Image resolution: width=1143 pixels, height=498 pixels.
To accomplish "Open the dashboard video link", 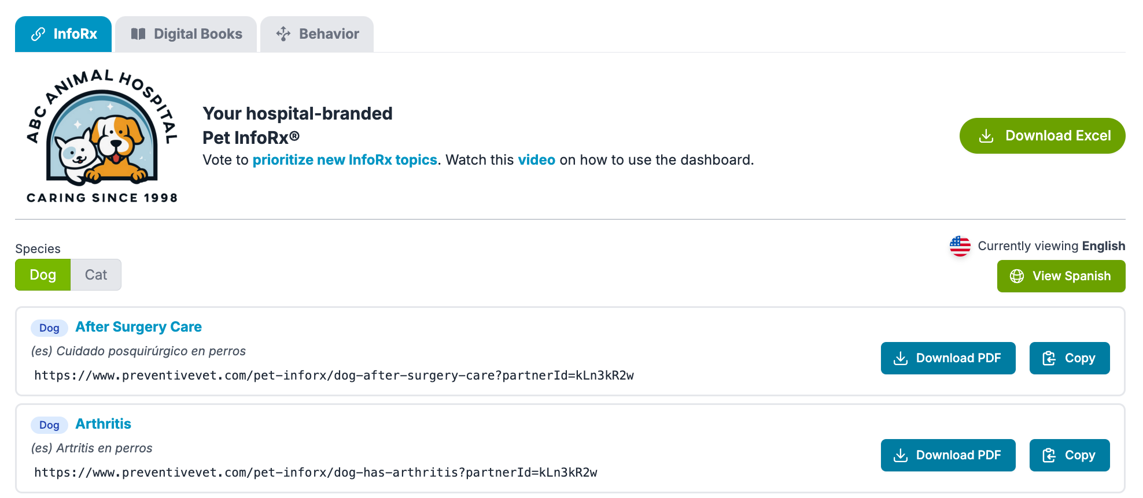I will tap(536, 160).
